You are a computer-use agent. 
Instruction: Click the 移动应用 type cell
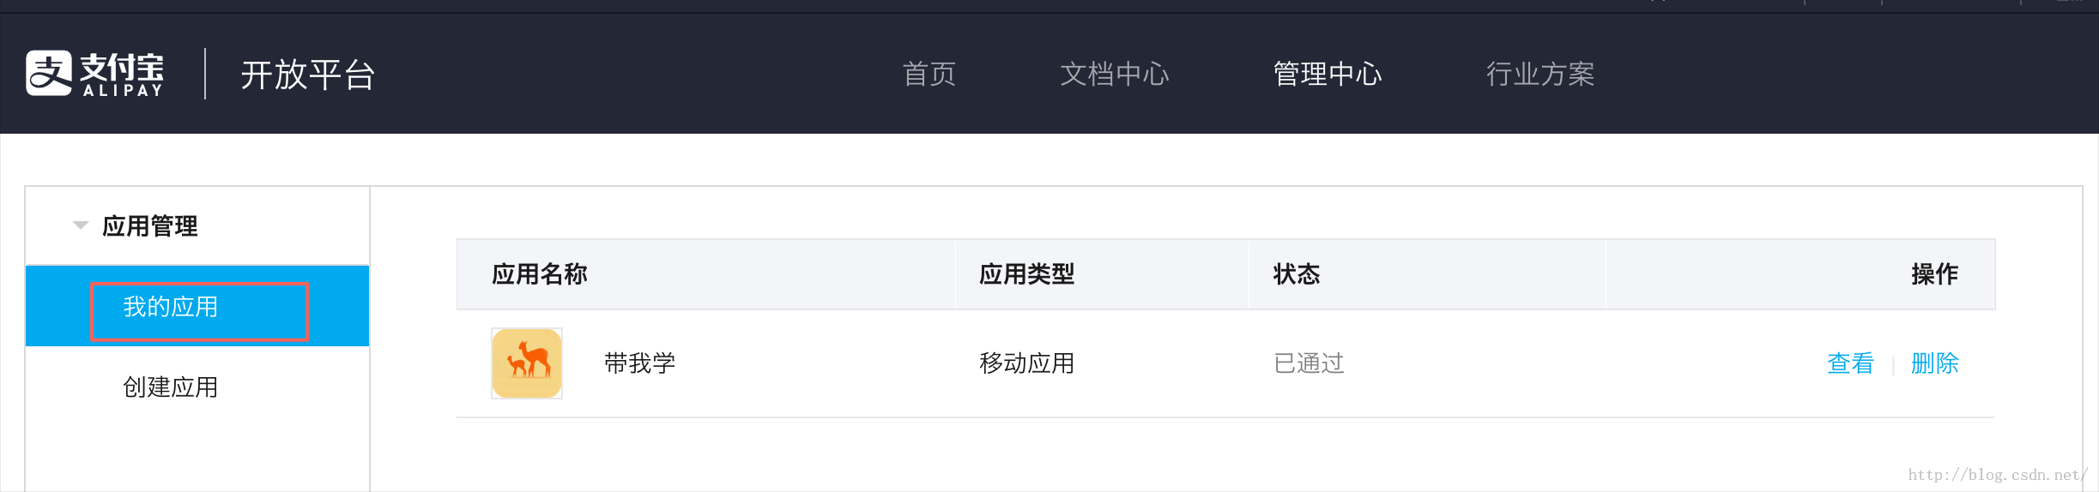point(1026,363)
